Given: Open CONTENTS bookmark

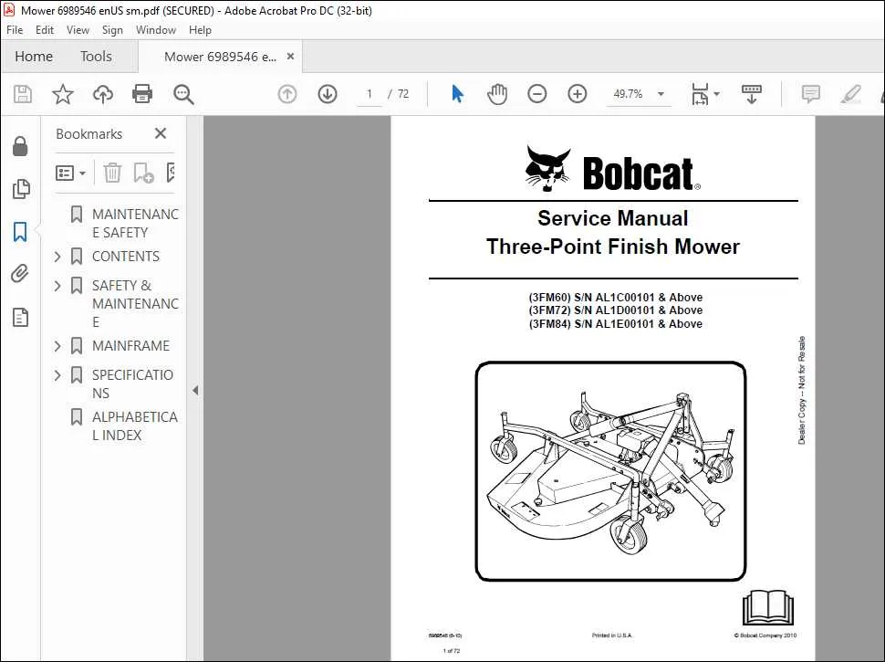Looking at the screenshot, I should (125, 257).
